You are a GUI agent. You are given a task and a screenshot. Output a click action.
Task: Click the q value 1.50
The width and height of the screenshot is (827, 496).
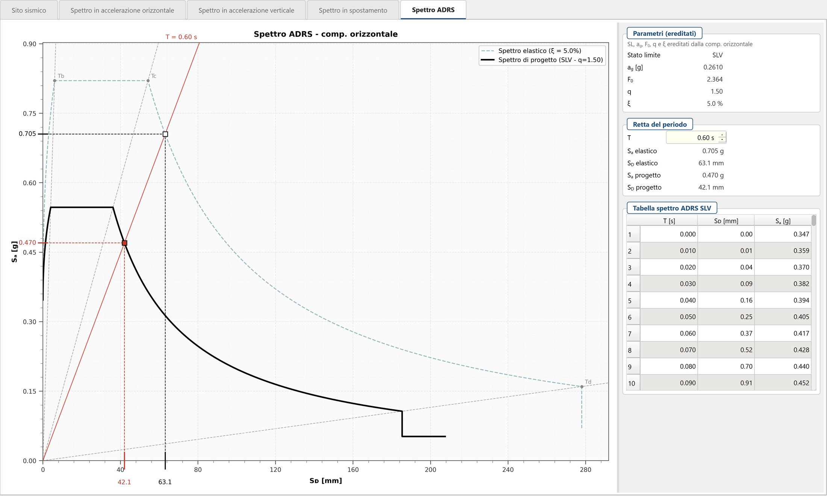(x=716, y=91)
